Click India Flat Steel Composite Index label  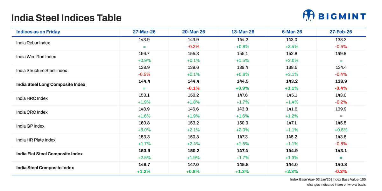click(x=49, y=154)
